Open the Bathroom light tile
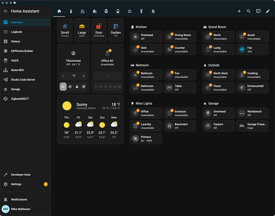 click(x=146, y=88)
